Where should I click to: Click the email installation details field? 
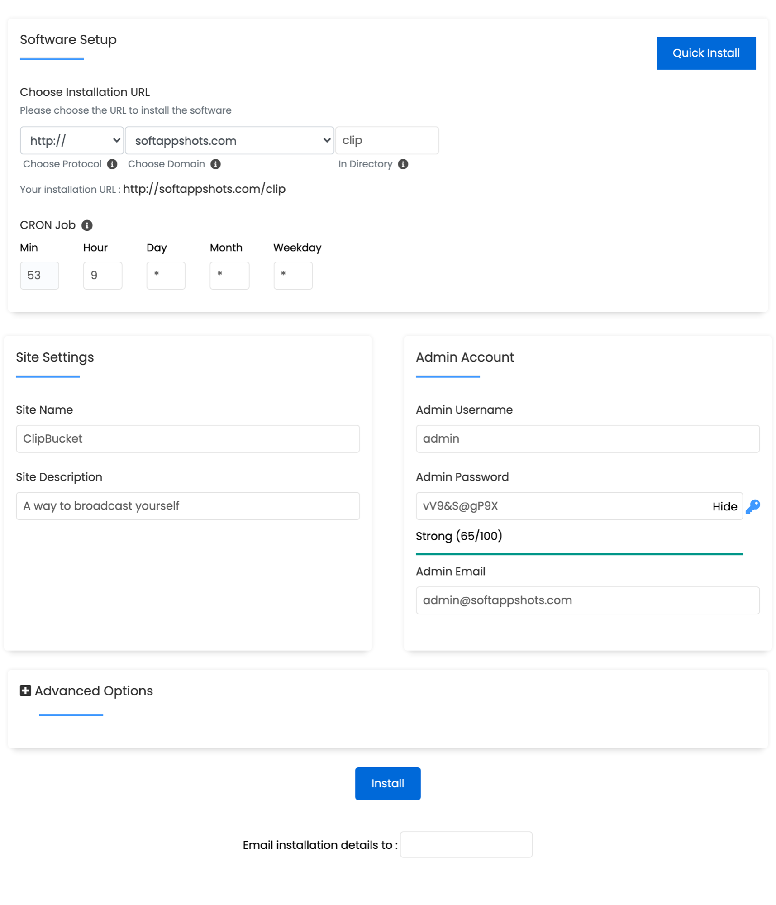tap(466, 844)
